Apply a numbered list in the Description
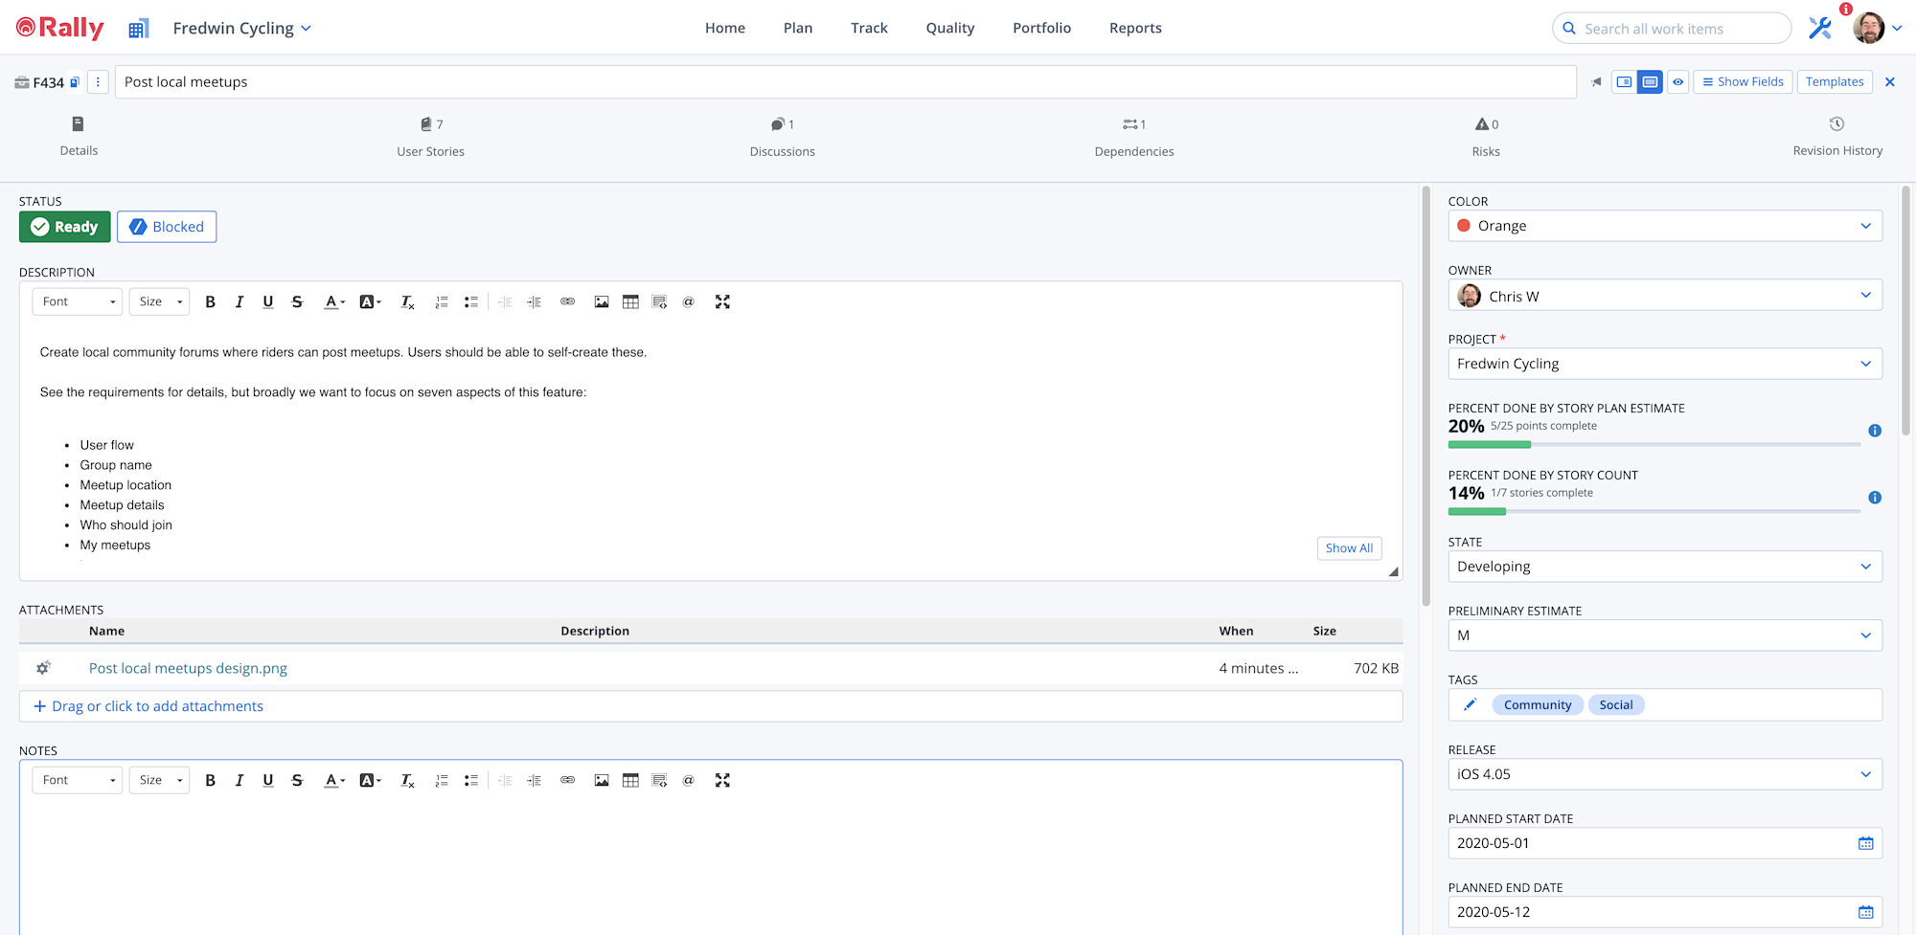The height and width of the screenshot is (935, 1916). pos(442,301)
